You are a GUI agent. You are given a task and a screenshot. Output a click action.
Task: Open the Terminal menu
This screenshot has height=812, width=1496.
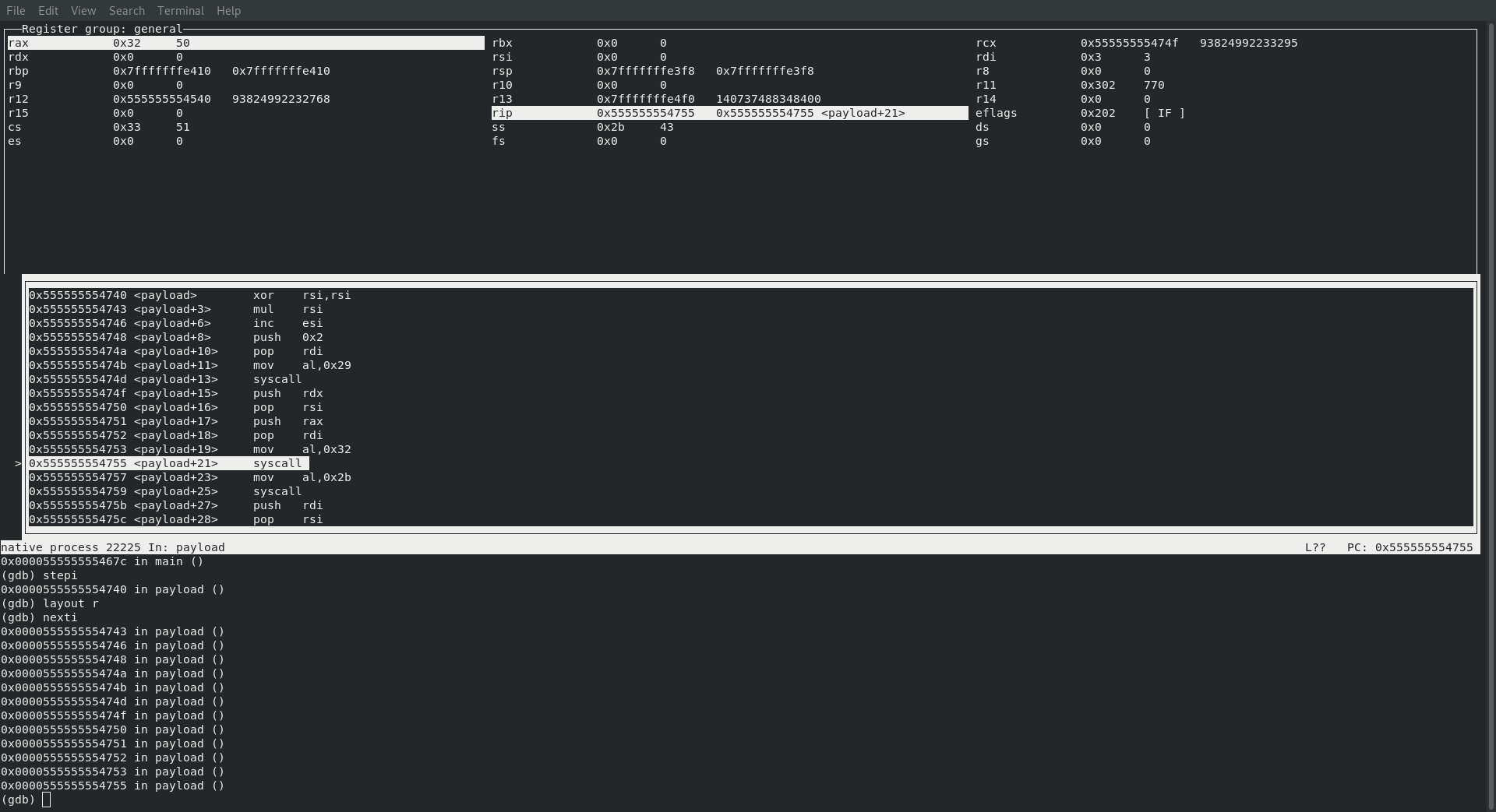[x=180, y=10]
